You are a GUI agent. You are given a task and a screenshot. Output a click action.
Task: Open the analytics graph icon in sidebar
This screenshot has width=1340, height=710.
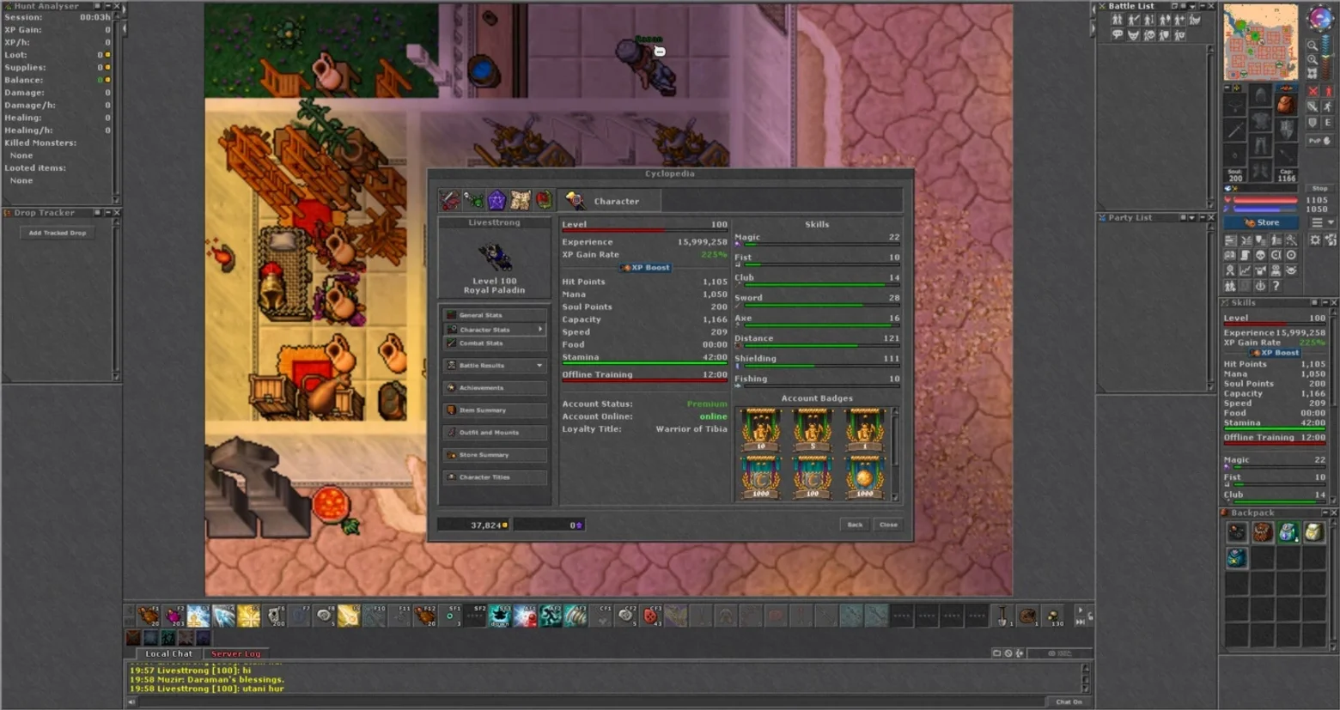pos(1245,270)
